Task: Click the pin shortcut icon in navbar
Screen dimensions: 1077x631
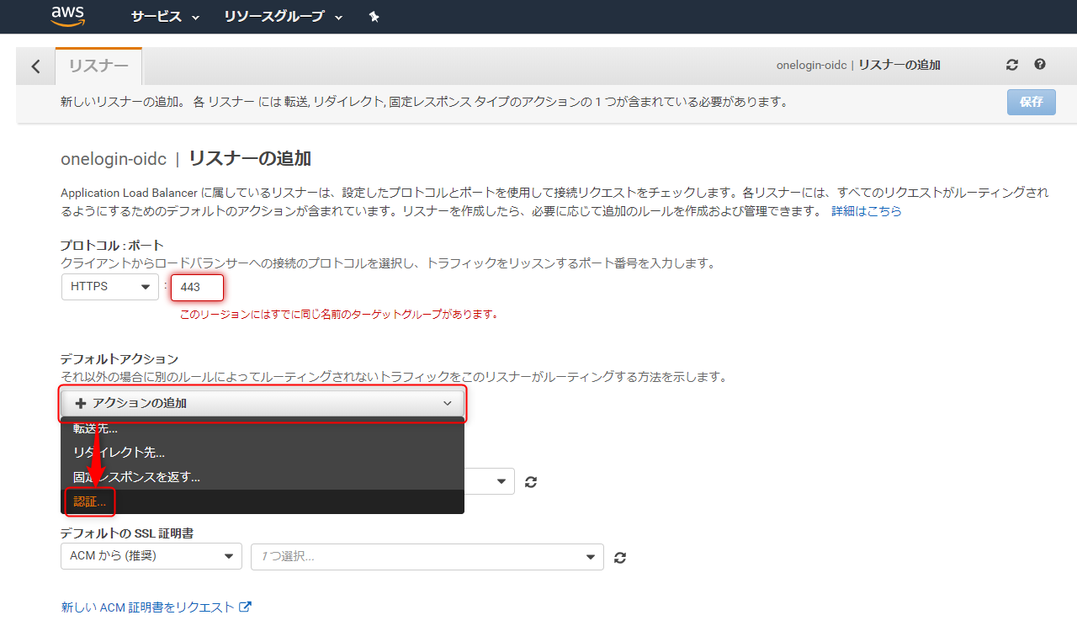Action: pyautogui.click(x=374, y=17)
